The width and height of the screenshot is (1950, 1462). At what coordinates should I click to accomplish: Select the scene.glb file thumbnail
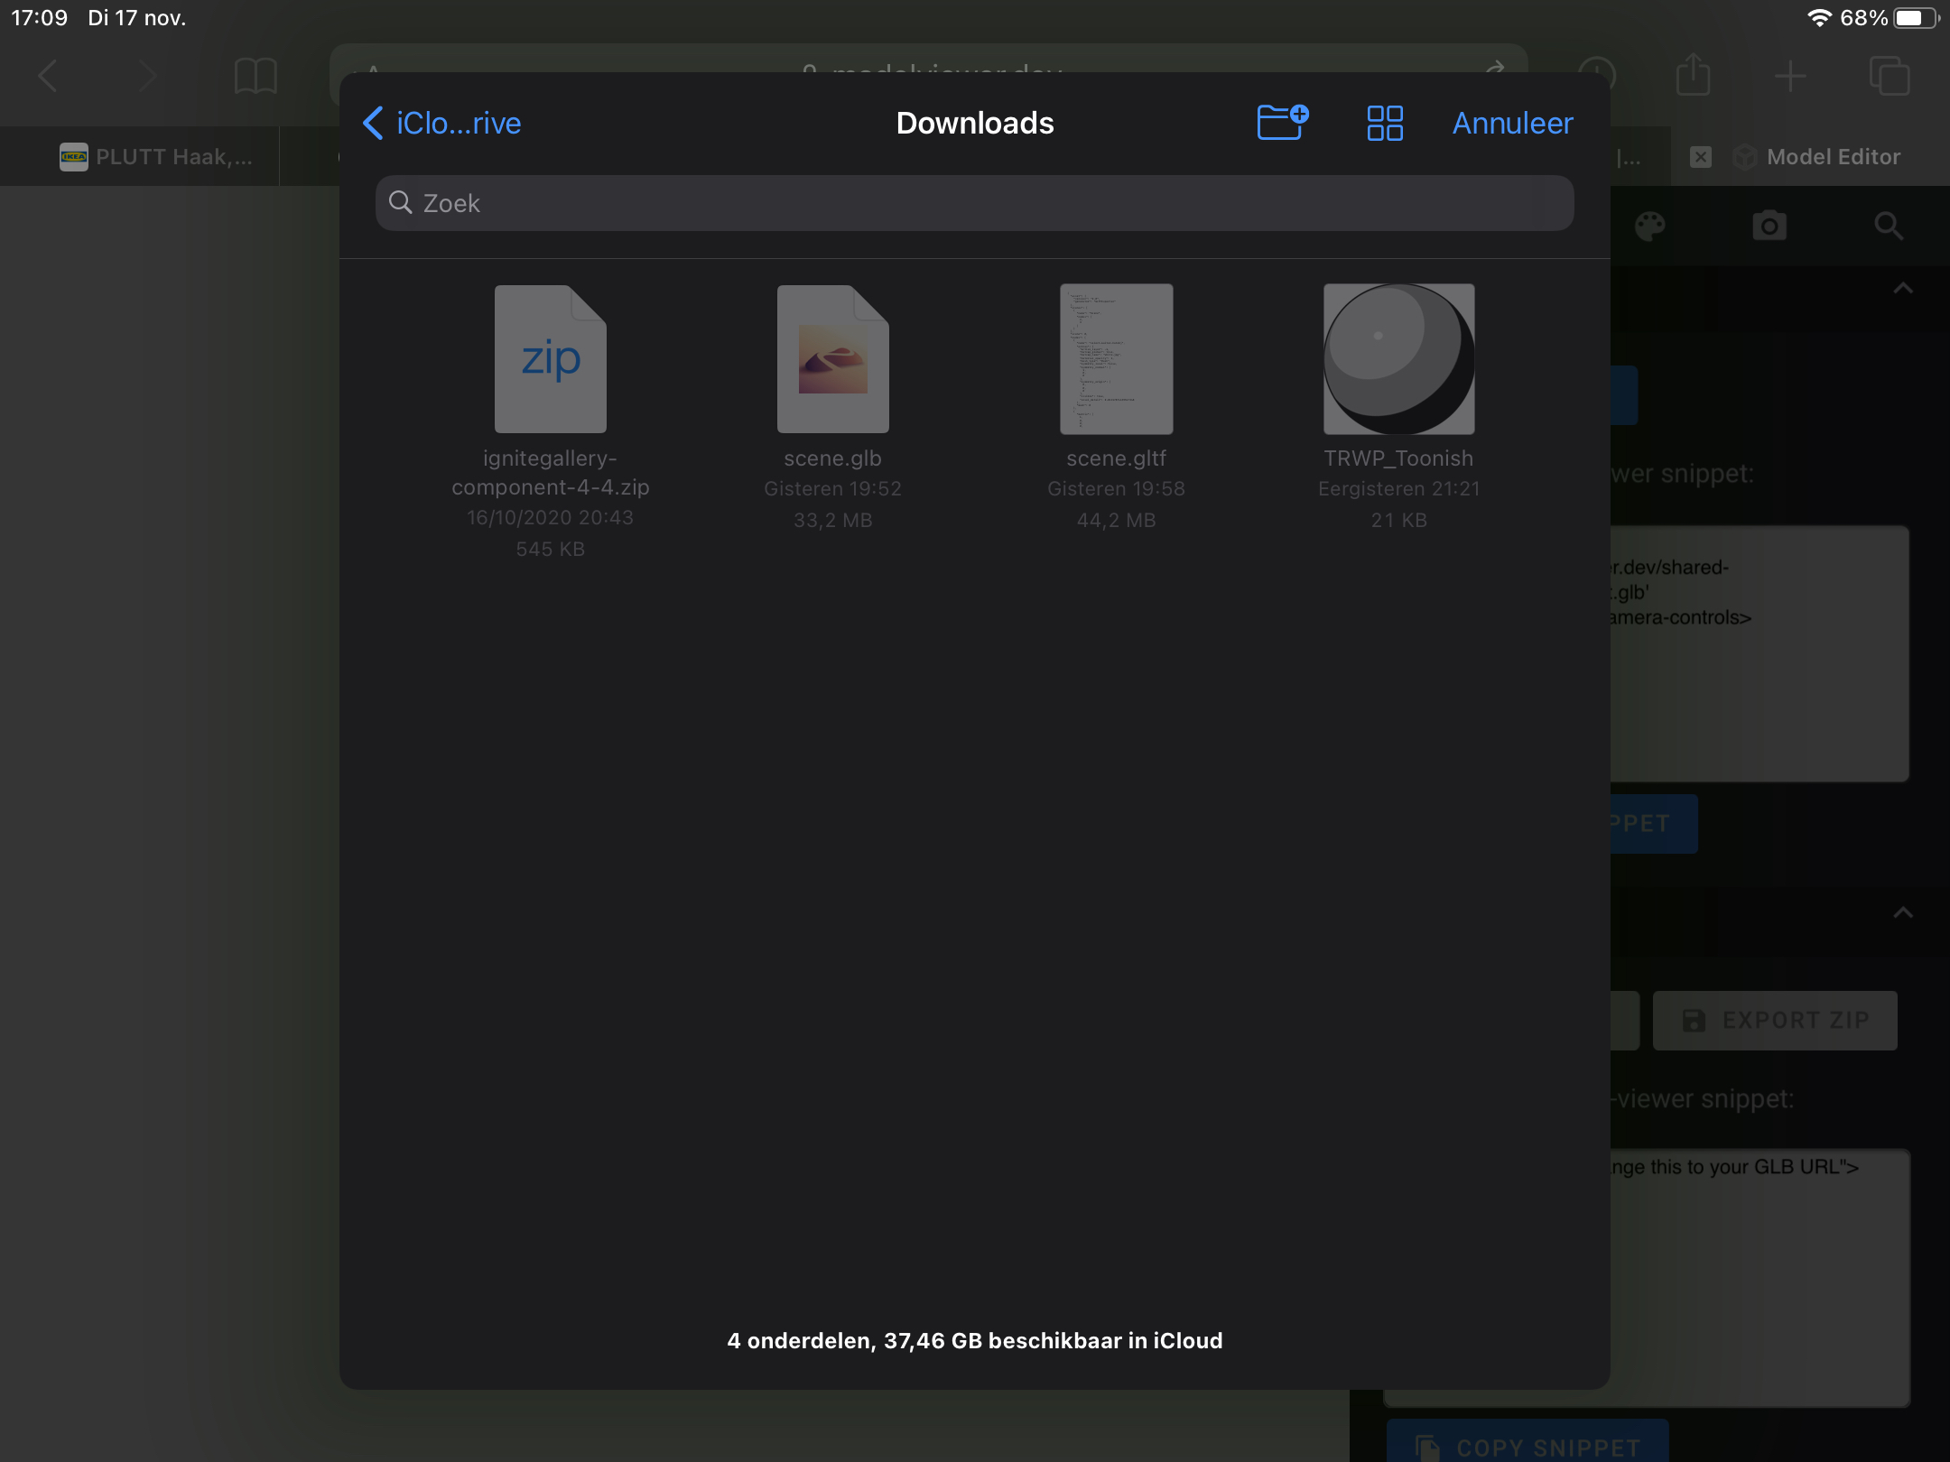[x=832, y=358]
